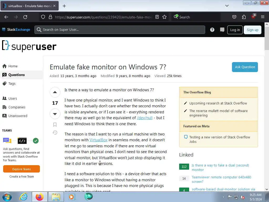This screenshot has height=202, width=269.
Task: Close the virtualbox - Emulate fake monitor tab
Action: point(54,6)
